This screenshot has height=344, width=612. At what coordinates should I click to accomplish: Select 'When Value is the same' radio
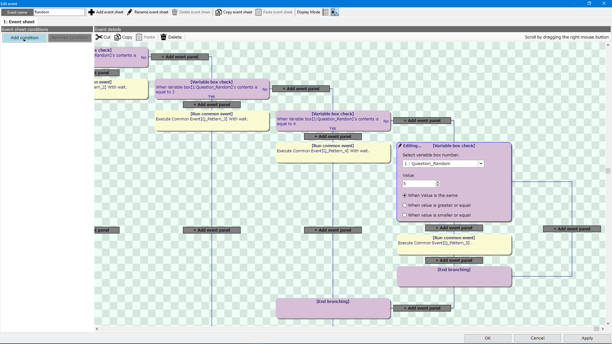(405, 196)
